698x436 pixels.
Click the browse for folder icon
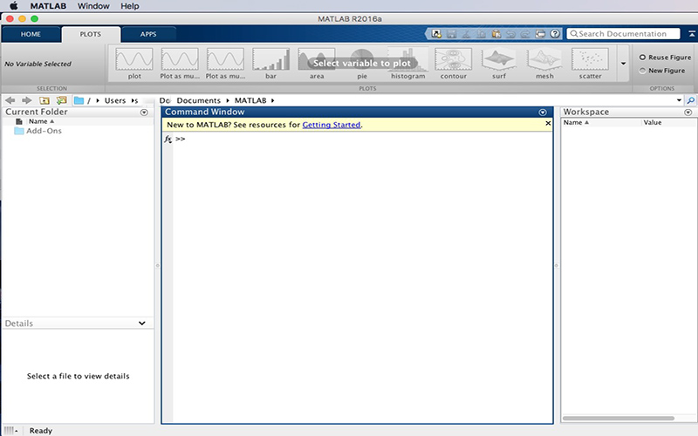pyautogui.click(x=61, y=100)
